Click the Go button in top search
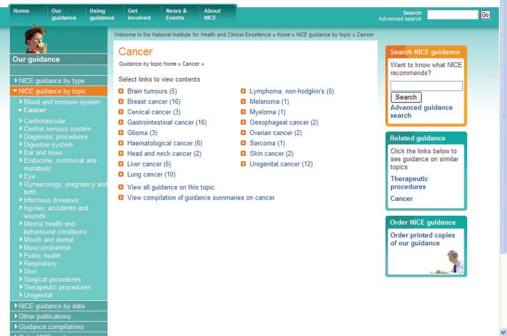Viewport: 507px width, 336px height. (x=485, y=14)
